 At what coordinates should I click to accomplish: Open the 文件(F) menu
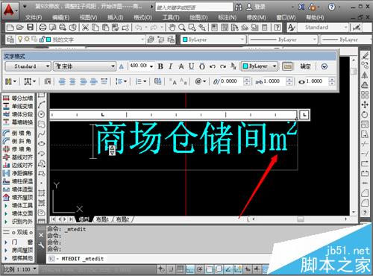coord(34,17)
